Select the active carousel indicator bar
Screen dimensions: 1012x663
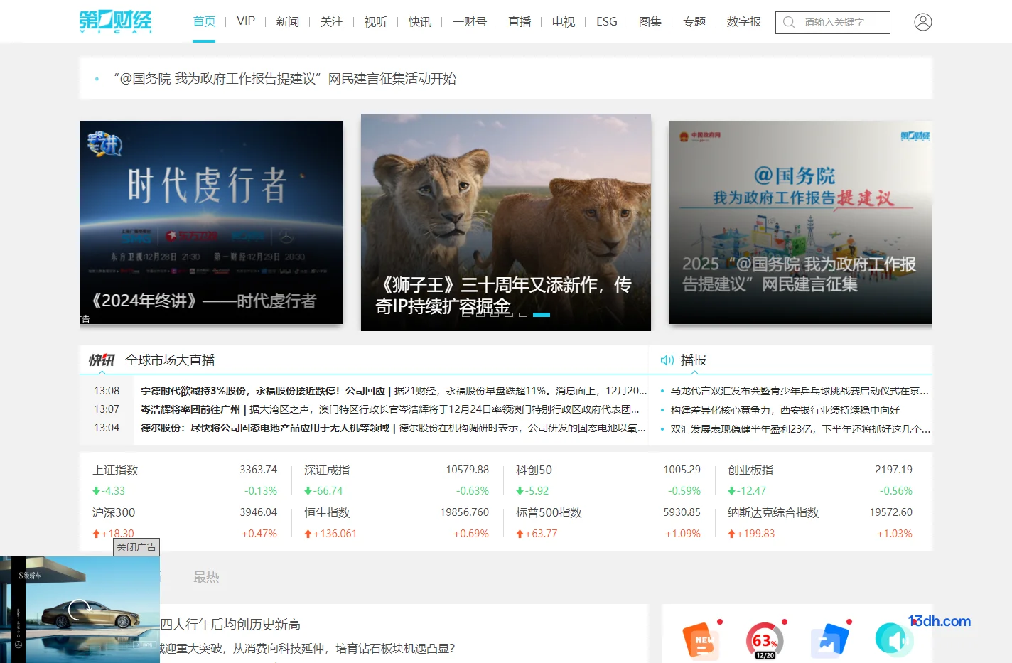tap(542, 314)
